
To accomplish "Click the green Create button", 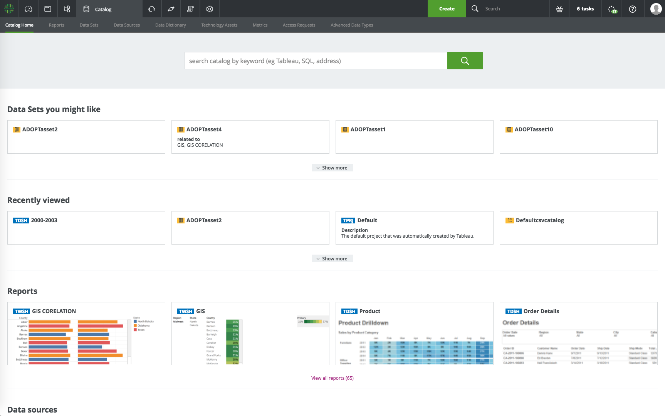I will [x=447, y=9].
